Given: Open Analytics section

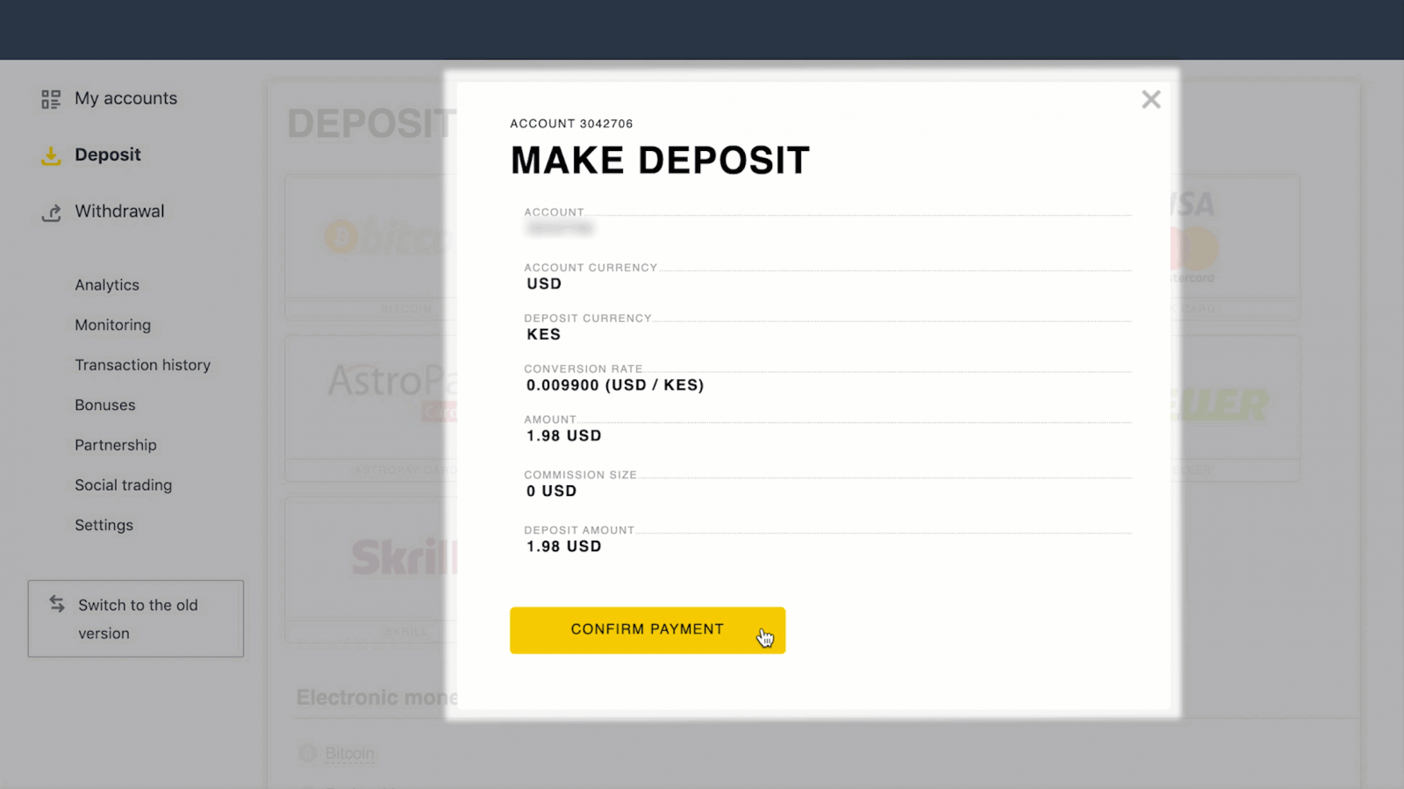Looking at the screenshot, I should coord(107,285).
